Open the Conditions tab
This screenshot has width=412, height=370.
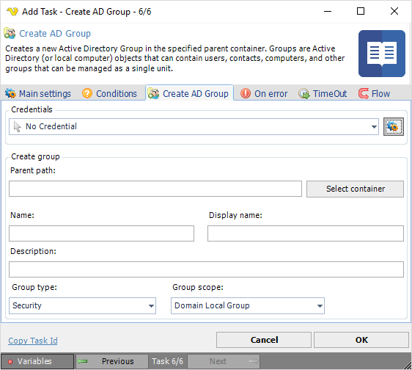[x=109, y=93]
